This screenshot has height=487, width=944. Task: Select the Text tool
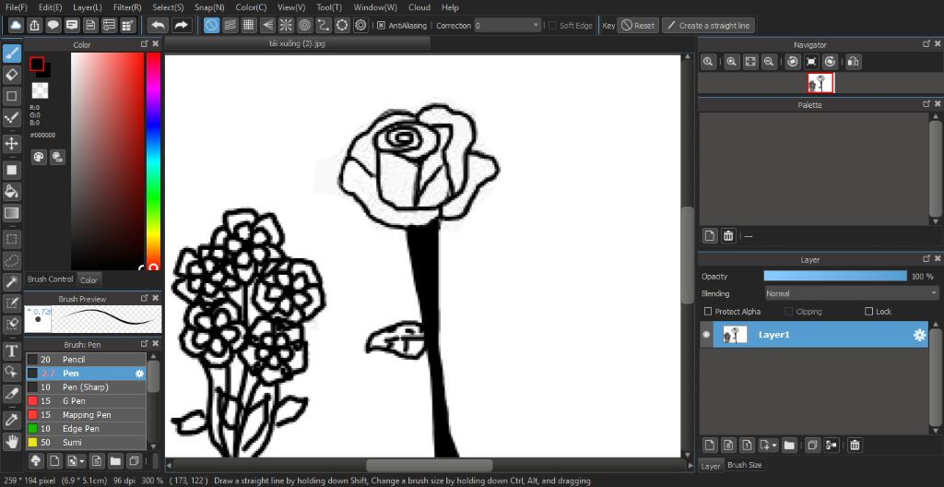(x=11, y=350)
